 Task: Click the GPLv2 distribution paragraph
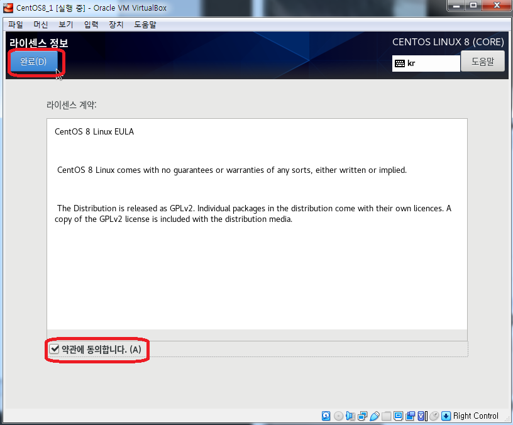click(253, 214)
